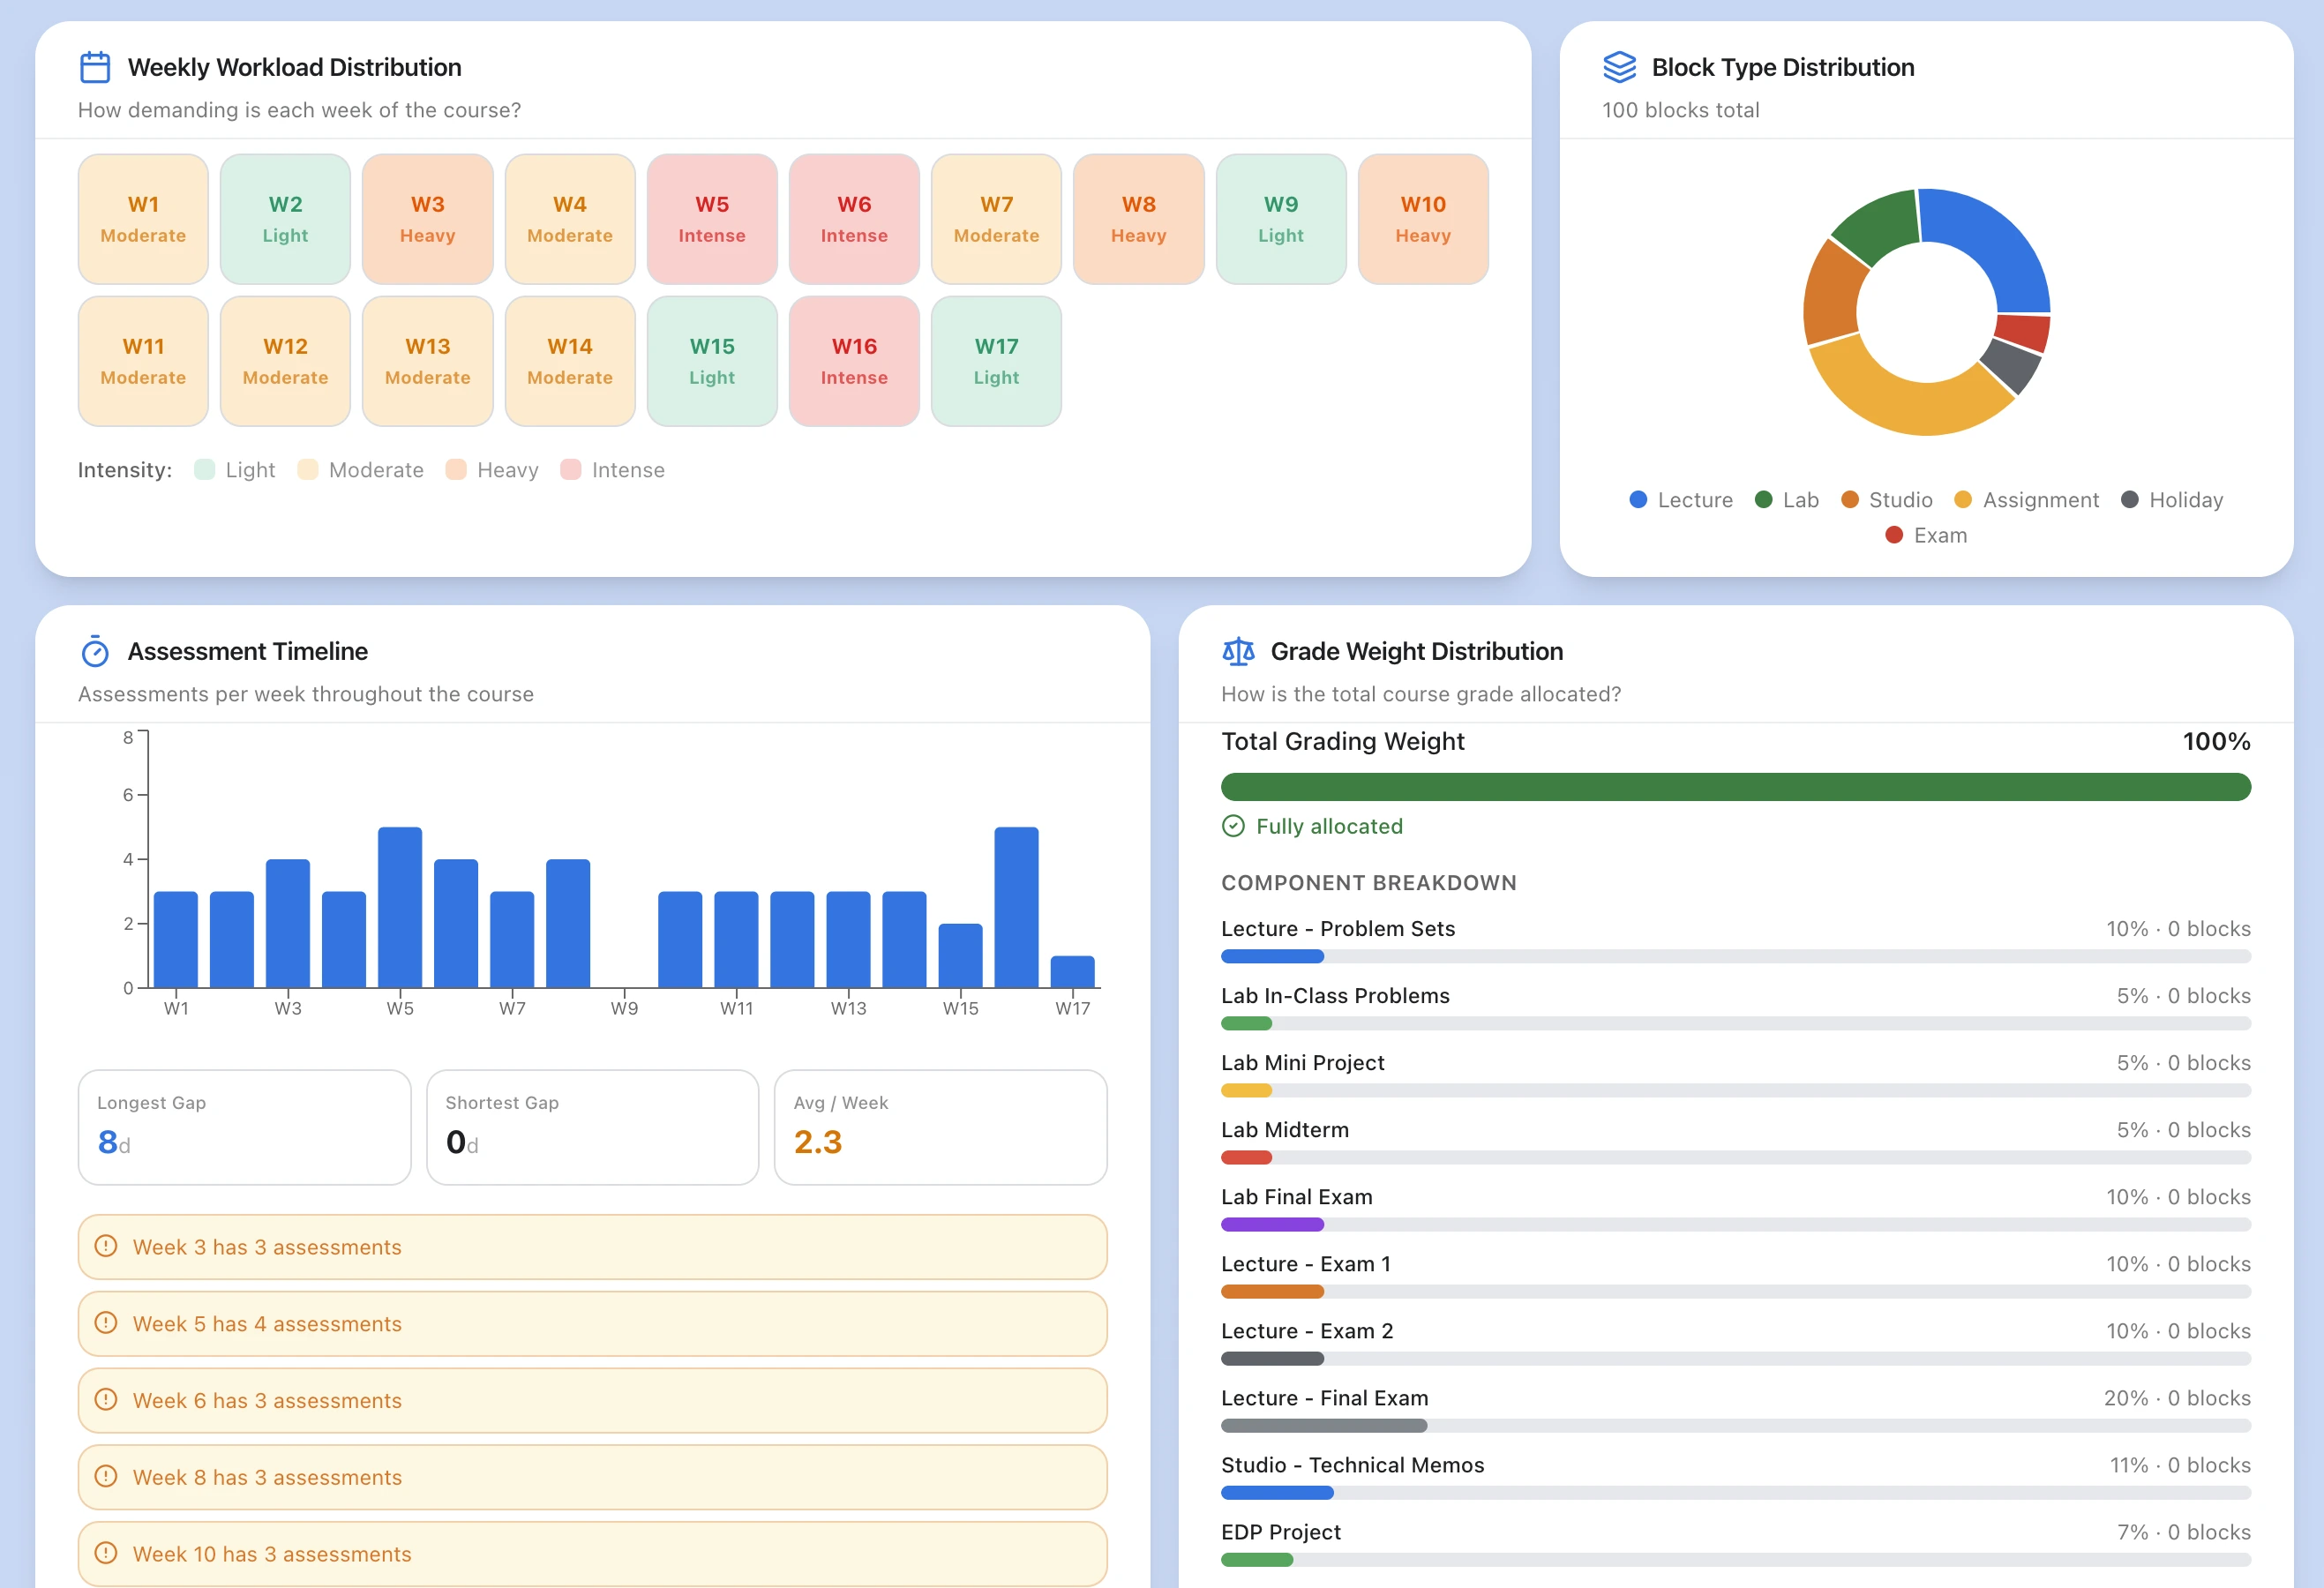Click the calendar icon beside Weekly Workload Distribution
Image resolution: width=2324 pixels, height=1588 pixels.
click(x=95, y=67)
